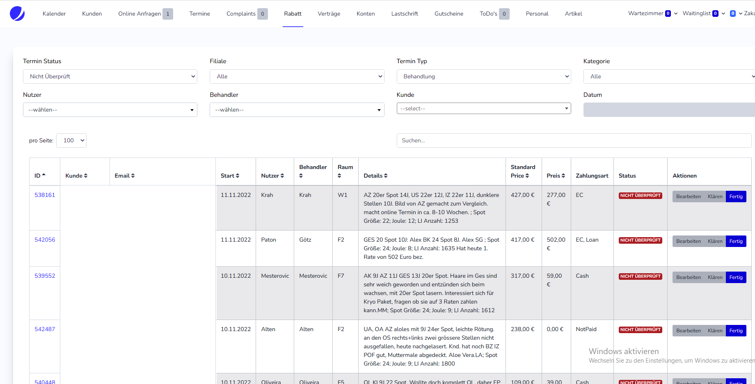
Task: Sort table by Behandler column
Action: (x=313, y=171)
